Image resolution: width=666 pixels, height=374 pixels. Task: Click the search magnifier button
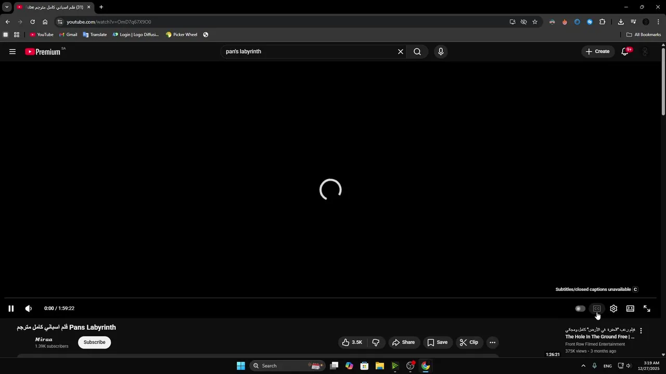tap(417, 51)
